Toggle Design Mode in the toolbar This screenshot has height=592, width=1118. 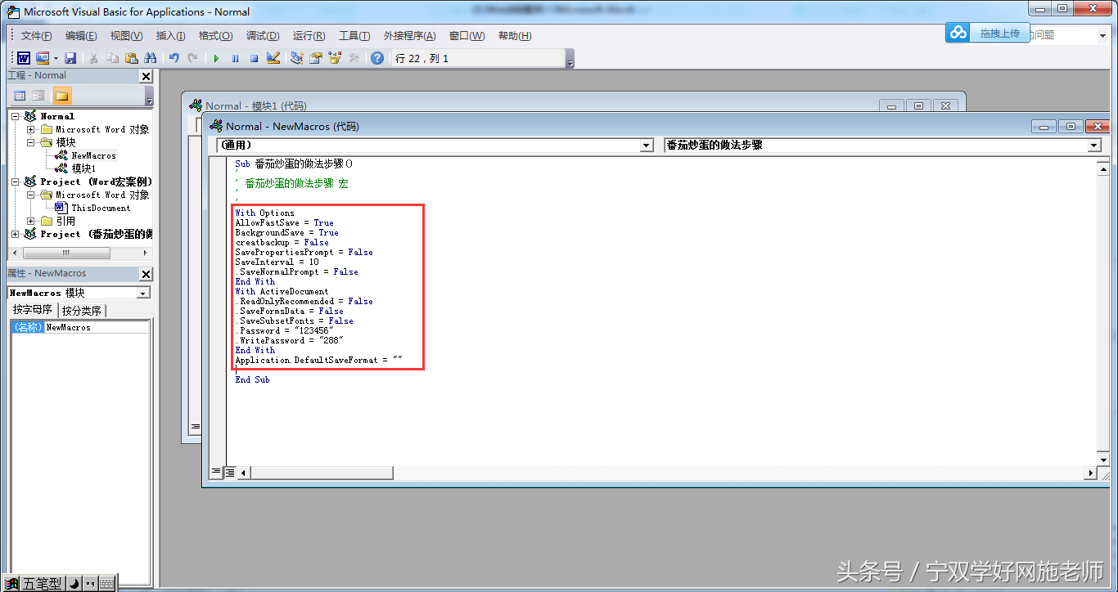click(273, 58)
